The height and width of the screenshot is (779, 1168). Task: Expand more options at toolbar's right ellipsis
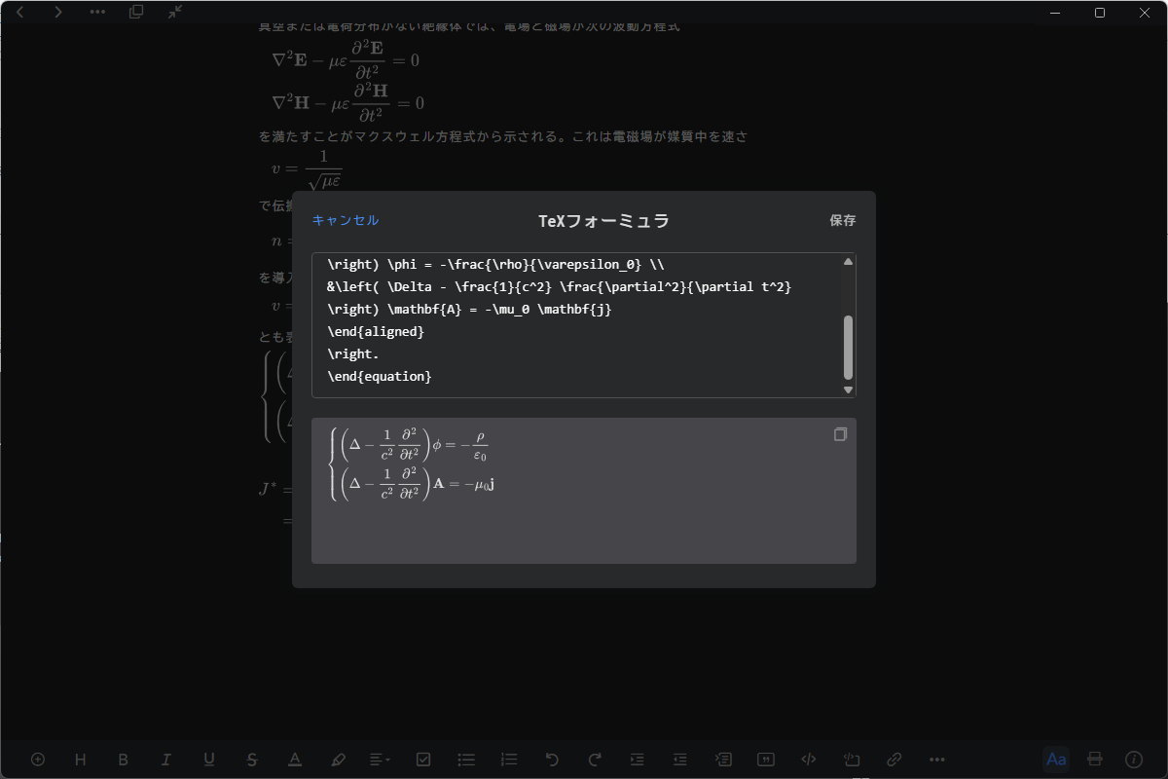(x=937, y=760)
